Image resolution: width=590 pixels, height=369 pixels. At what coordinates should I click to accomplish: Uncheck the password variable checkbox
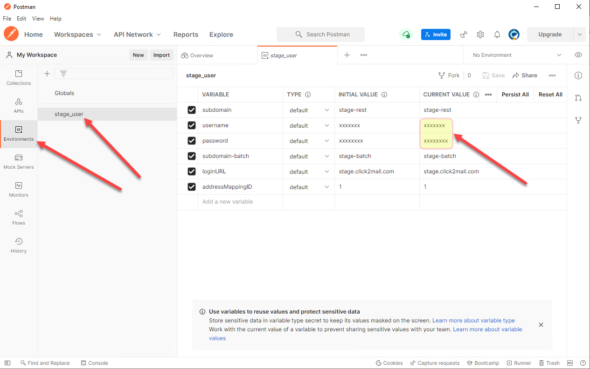192,141
